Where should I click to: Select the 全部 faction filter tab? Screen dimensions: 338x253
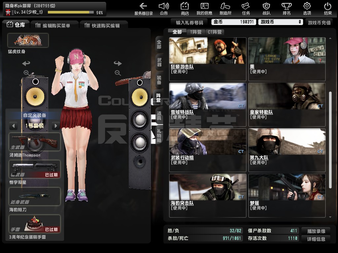click(177, 32)
